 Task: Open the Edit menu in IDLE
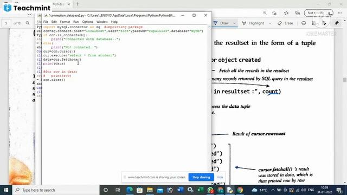[54, 22]
